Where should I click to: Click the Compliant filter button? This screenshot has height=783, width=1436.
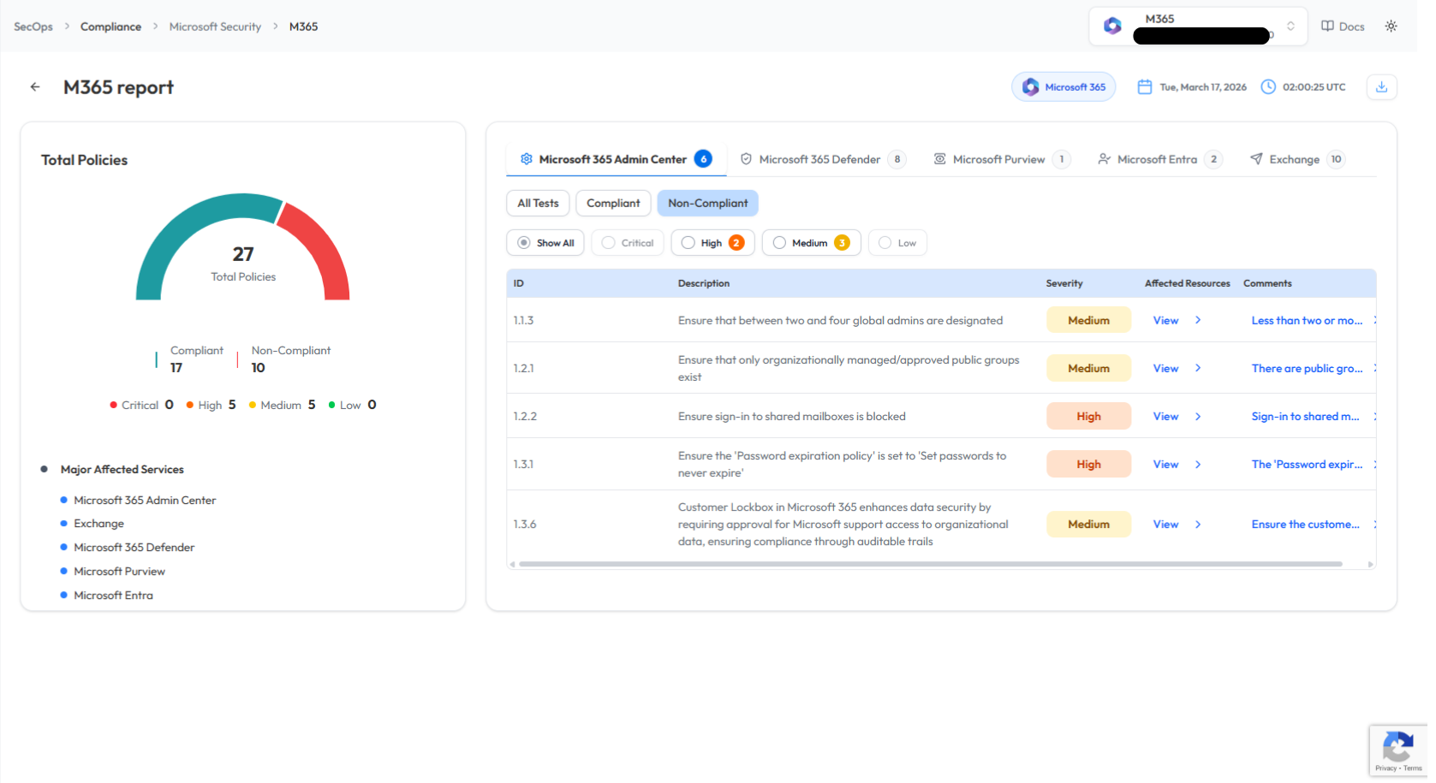point(613,203)
